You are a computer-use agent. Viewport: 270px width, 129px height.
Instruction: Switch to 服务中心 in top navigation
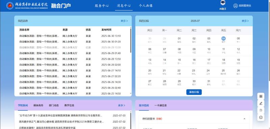tap(102, 6)
